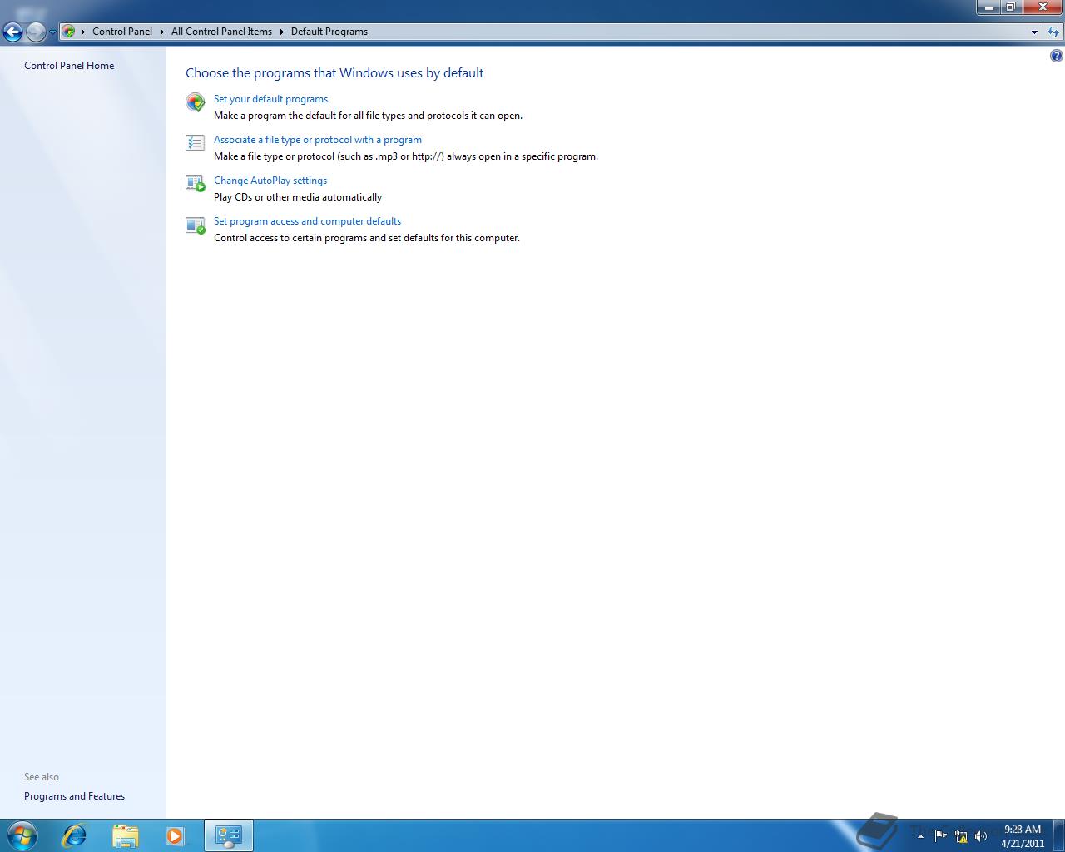The image size is (1065, 852).
Task: Click the Choose the programs heading text
Action: click(334, 73)
